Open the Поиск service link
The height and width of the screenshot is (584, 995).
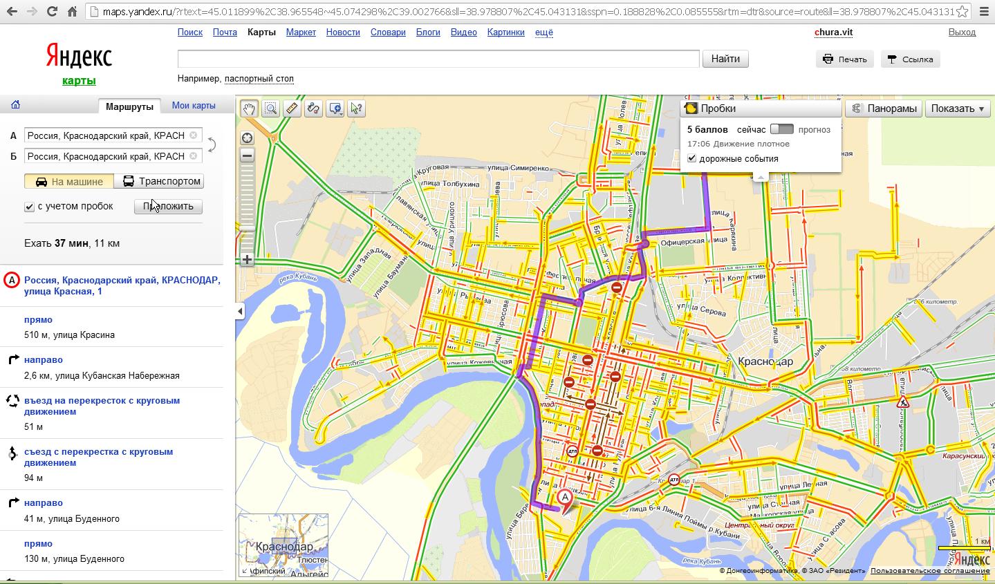190,32
